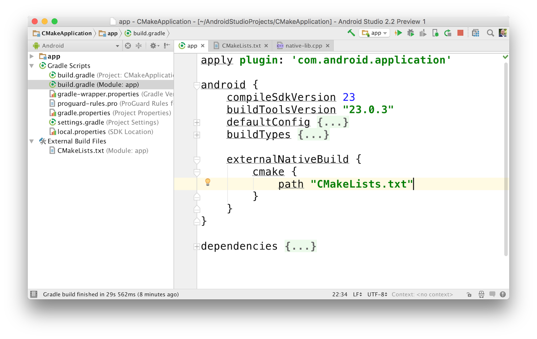Collapse the Gradle Scripts tree node
Screen dimensions: 537x339
point(32,66)
